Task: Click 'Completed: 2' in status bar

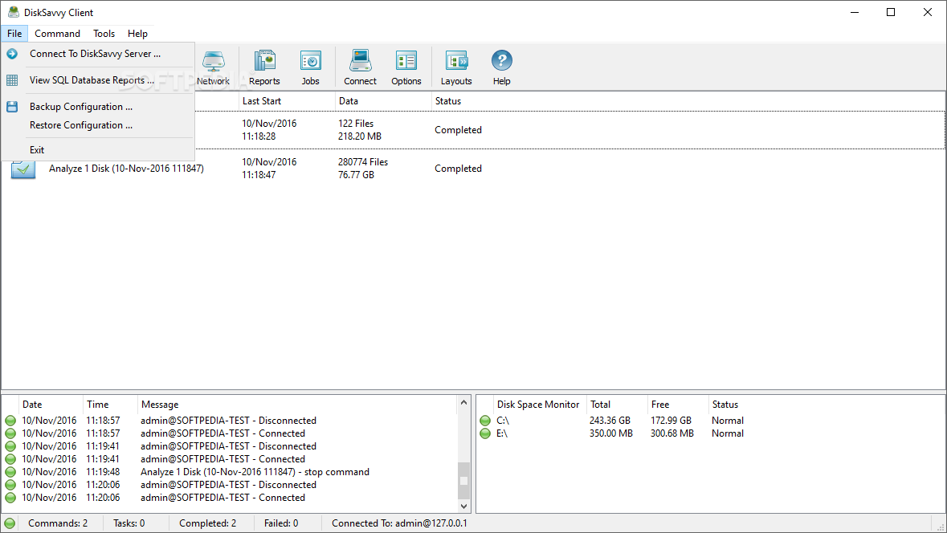Action: [x=208, y=523]
